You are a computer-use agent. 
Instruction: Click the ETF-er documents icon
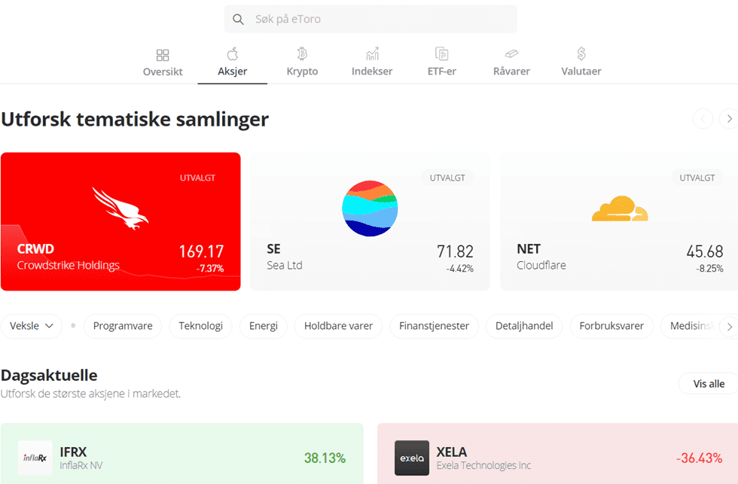coord(441,54)
